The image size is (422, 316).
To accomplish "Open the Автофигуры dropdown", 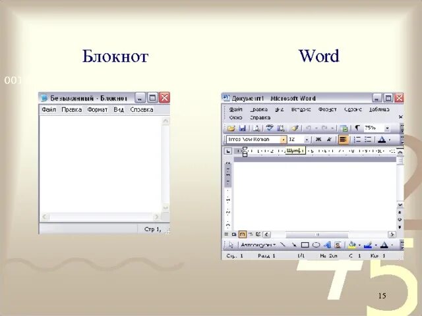I will 258,245.
